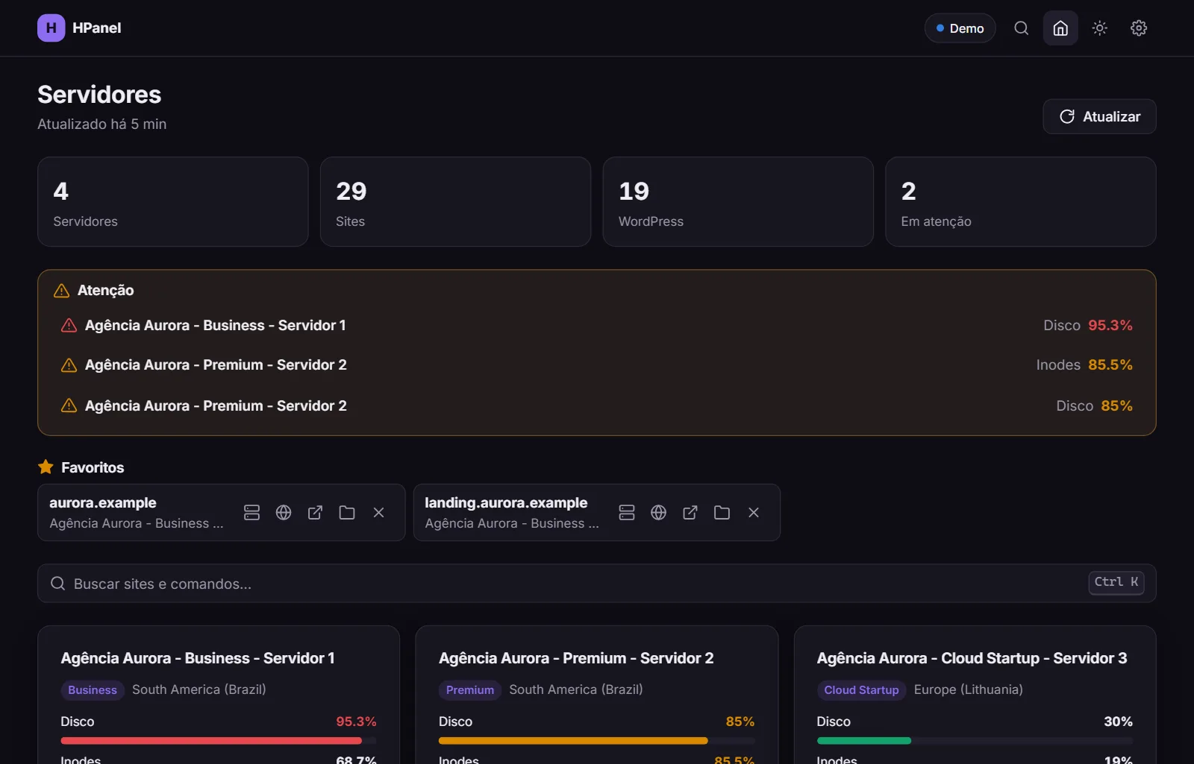Click the Atualizado há 5 min text
Image resolution: width=1194 pixels, height=764 pixels.
click(x=102, y=124)
